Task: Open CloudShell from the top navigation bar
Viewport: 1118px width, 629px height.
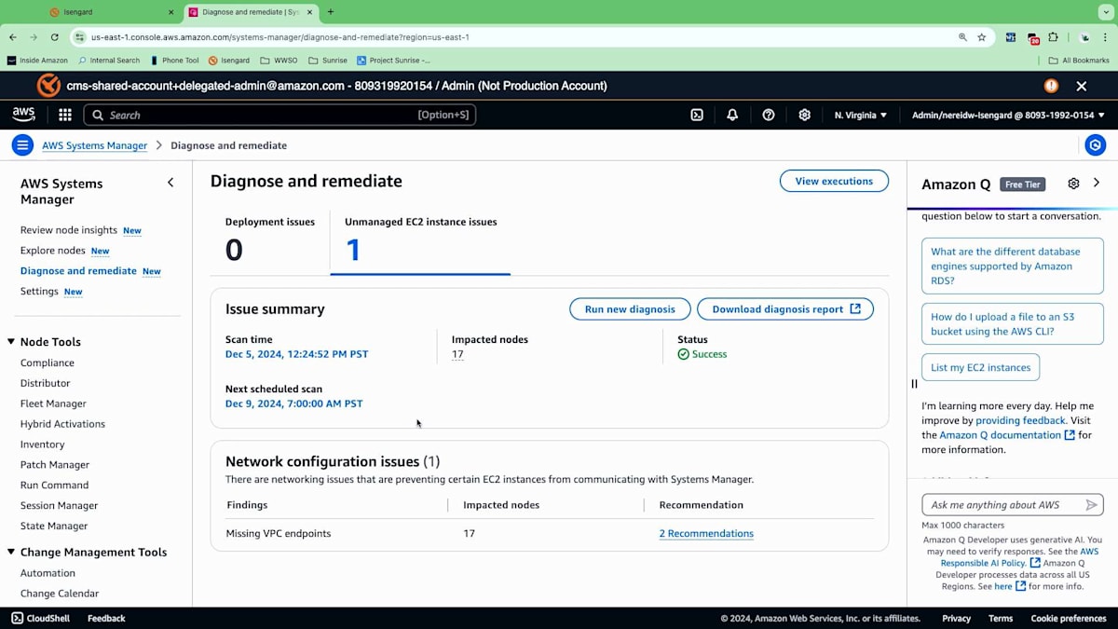Action: coord(696,115)
